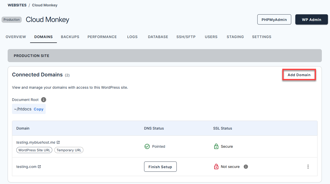Click the info icon beside Not secure

click(x=246, y=167)
